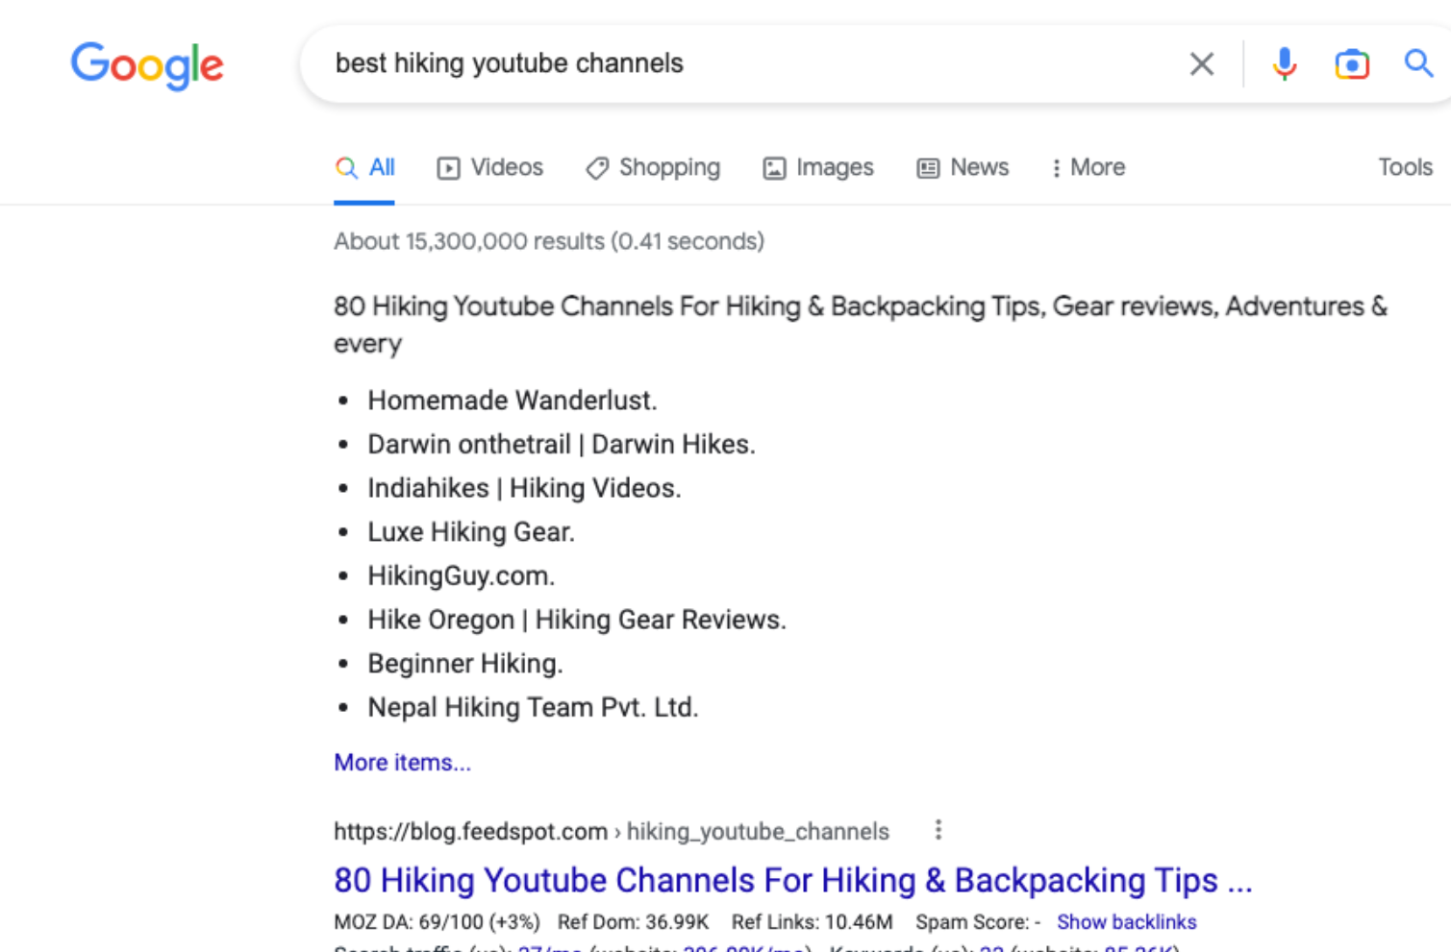
Task: Click the More items... link
Action: 402,763
